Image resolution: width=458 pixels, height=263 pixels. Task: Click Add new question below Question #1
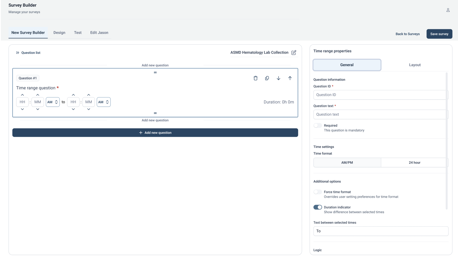coord(155,120)
